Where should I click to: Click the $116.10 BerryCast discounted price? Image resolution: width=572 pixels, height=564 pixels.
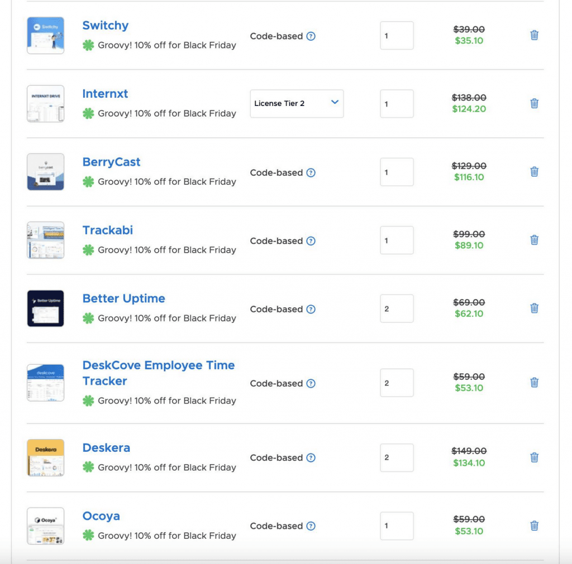(469, 177)
